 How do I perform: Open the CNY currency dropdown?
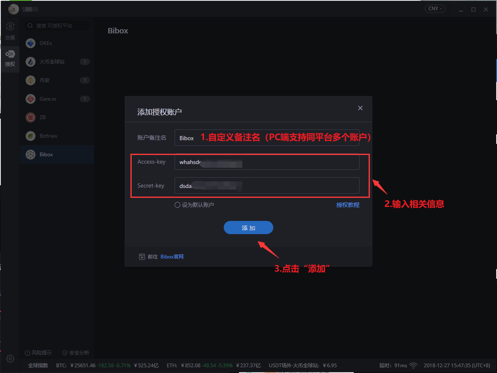point(435,9)
